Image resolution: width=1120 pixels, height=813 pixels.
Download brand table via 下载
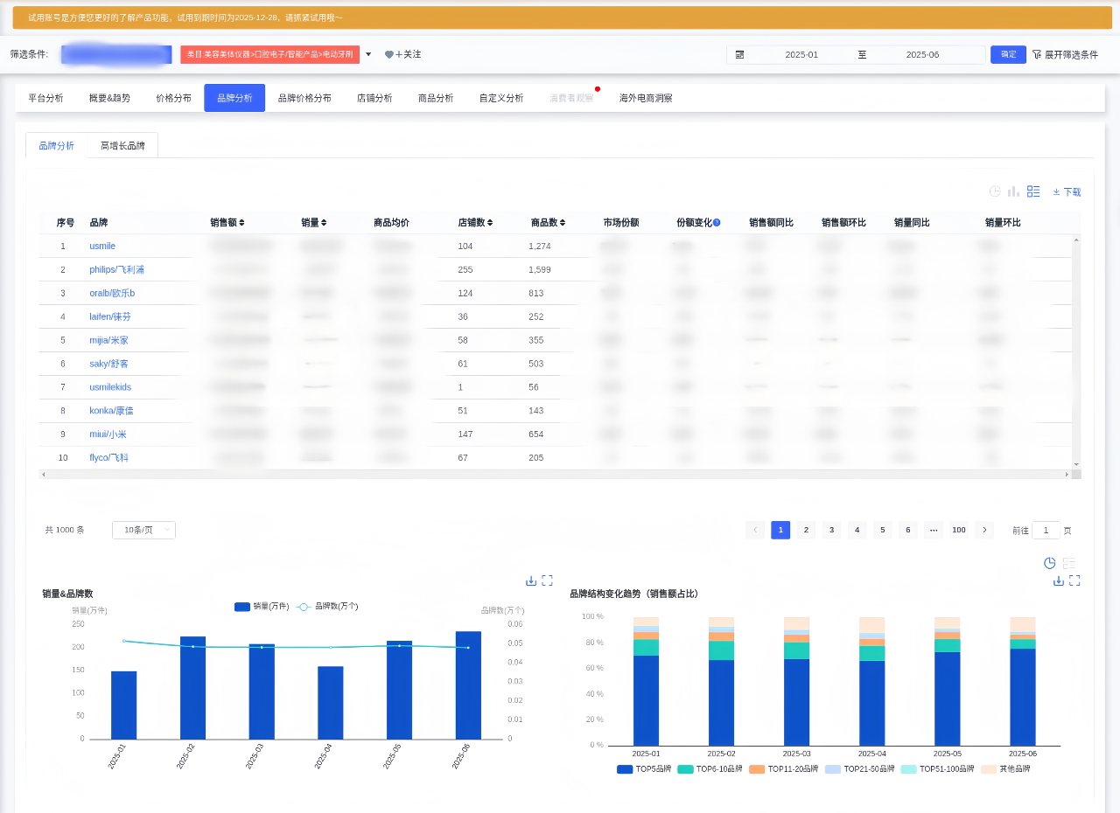point(1067,191)
